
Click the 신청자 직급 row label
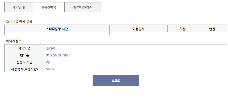click(24, 62)
